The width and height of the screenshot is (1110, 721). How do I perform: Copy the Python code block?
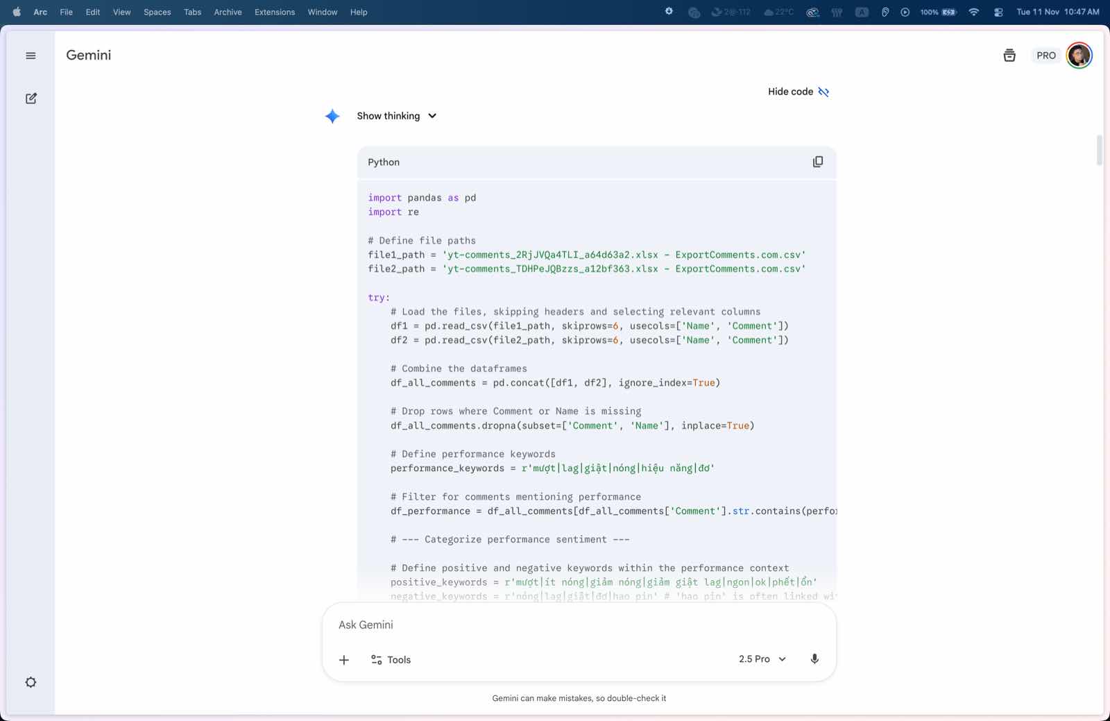pos(817,162)
